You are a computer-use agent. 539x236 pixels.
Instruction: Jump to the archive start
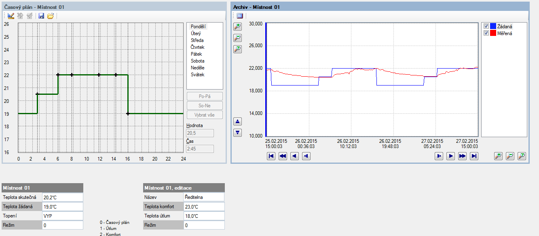(x=271, y=156)
